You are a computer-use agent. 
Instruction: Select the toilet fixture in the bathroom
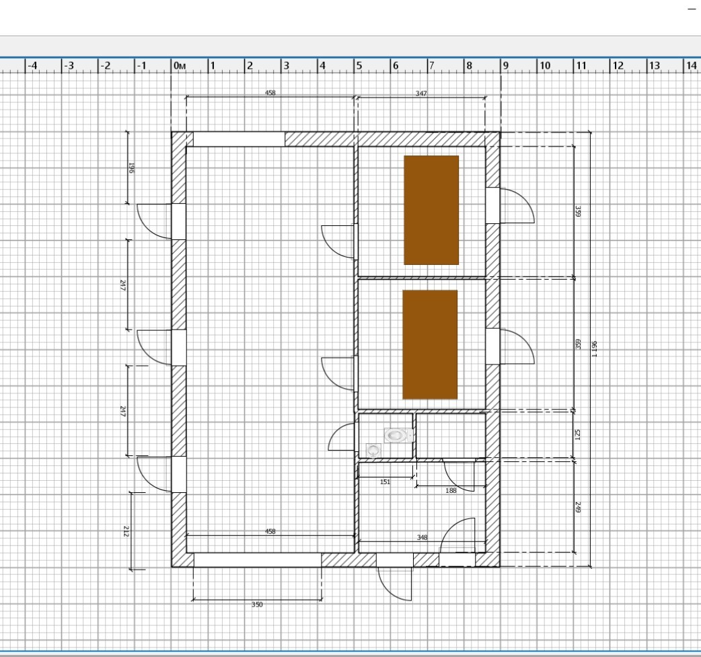tap(398, 435)
